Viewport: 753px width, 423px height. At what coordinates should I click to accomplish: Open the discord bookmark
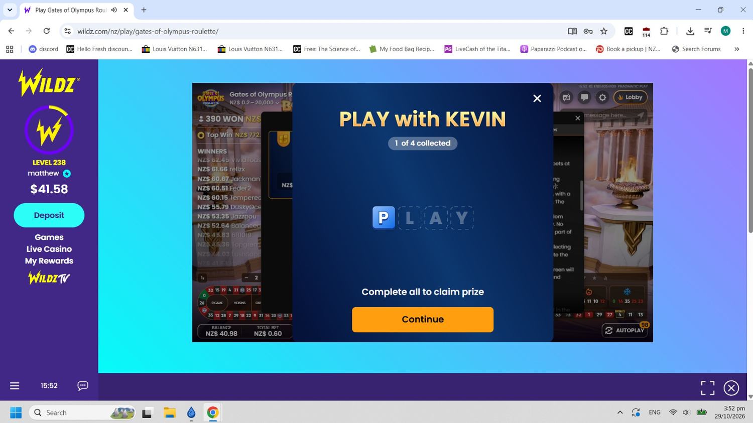pos(44,49)
